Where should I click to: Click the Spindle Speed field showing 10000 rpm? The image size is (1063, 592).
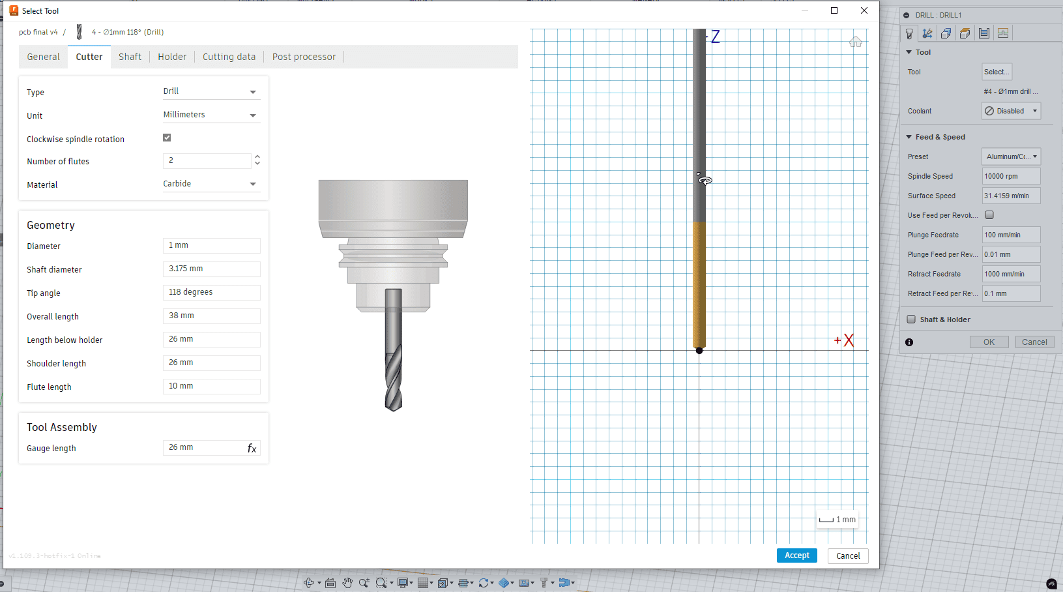point(1011,176)
